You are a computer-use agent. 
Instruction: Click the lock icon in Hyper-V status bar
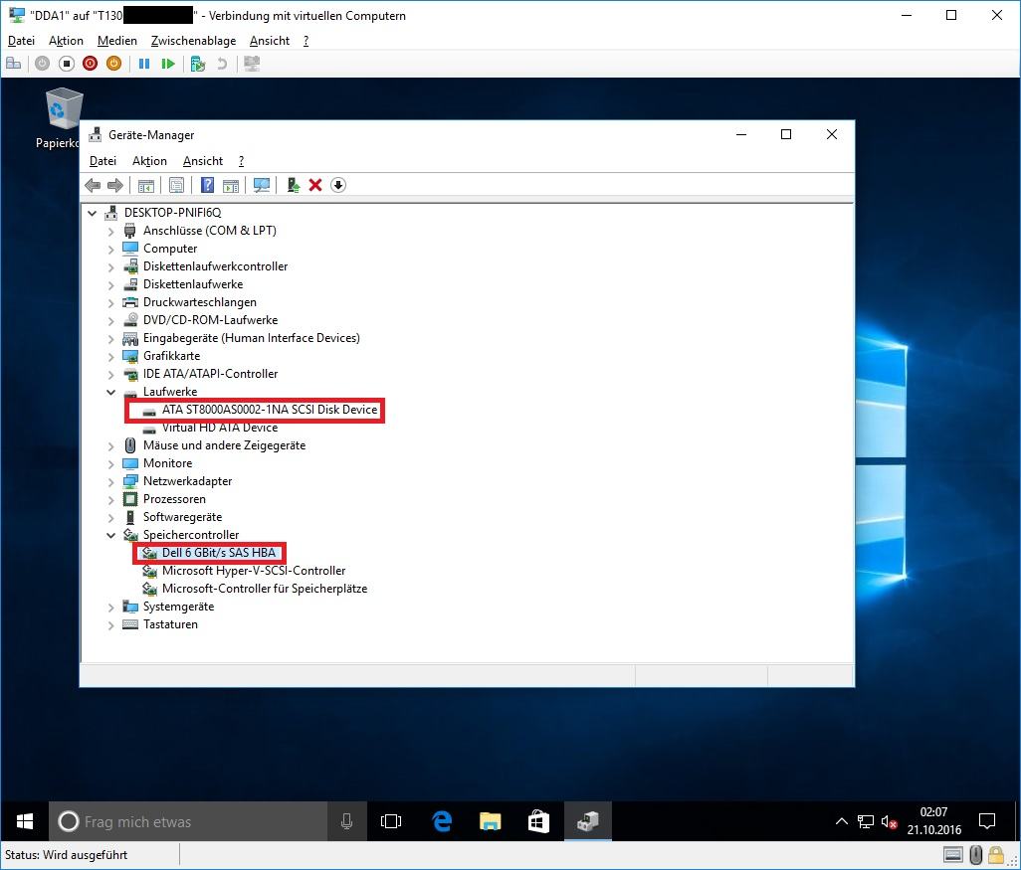[x=995, y=854]
